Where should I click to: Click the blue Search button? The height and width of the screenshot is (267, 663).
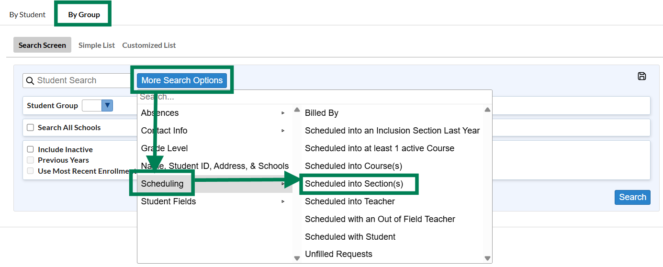click(x=632, y=197)
